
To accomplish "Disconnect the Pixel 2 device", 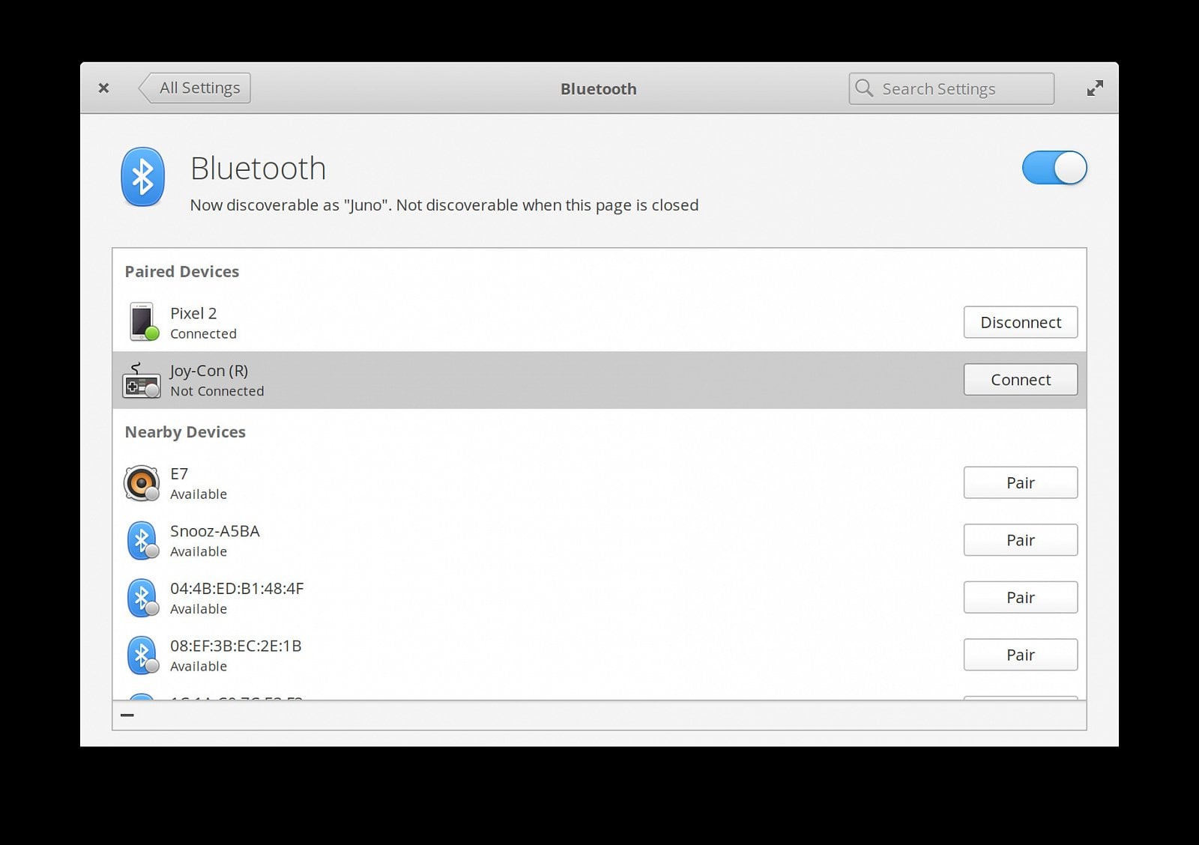I will pos(1020,322).
